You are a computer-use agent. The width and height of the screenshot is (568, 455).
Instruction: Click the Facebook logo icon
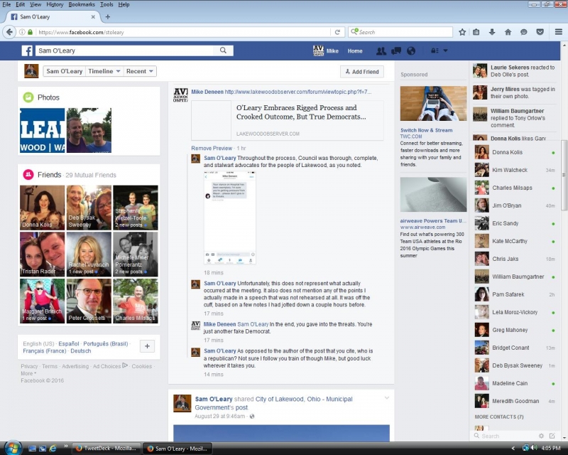[27, 51]
